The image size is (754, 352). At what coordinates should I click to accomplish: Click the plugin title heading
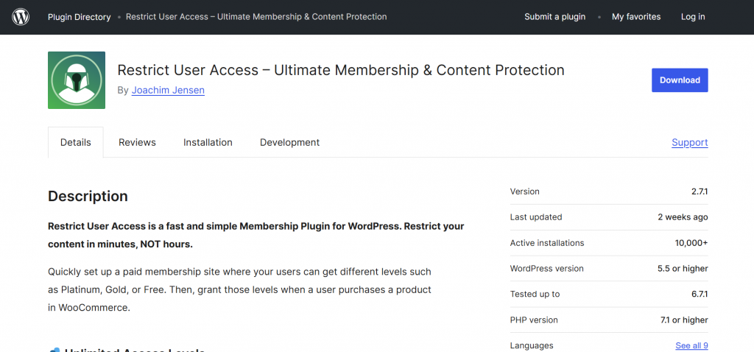(x=341, y=71)
